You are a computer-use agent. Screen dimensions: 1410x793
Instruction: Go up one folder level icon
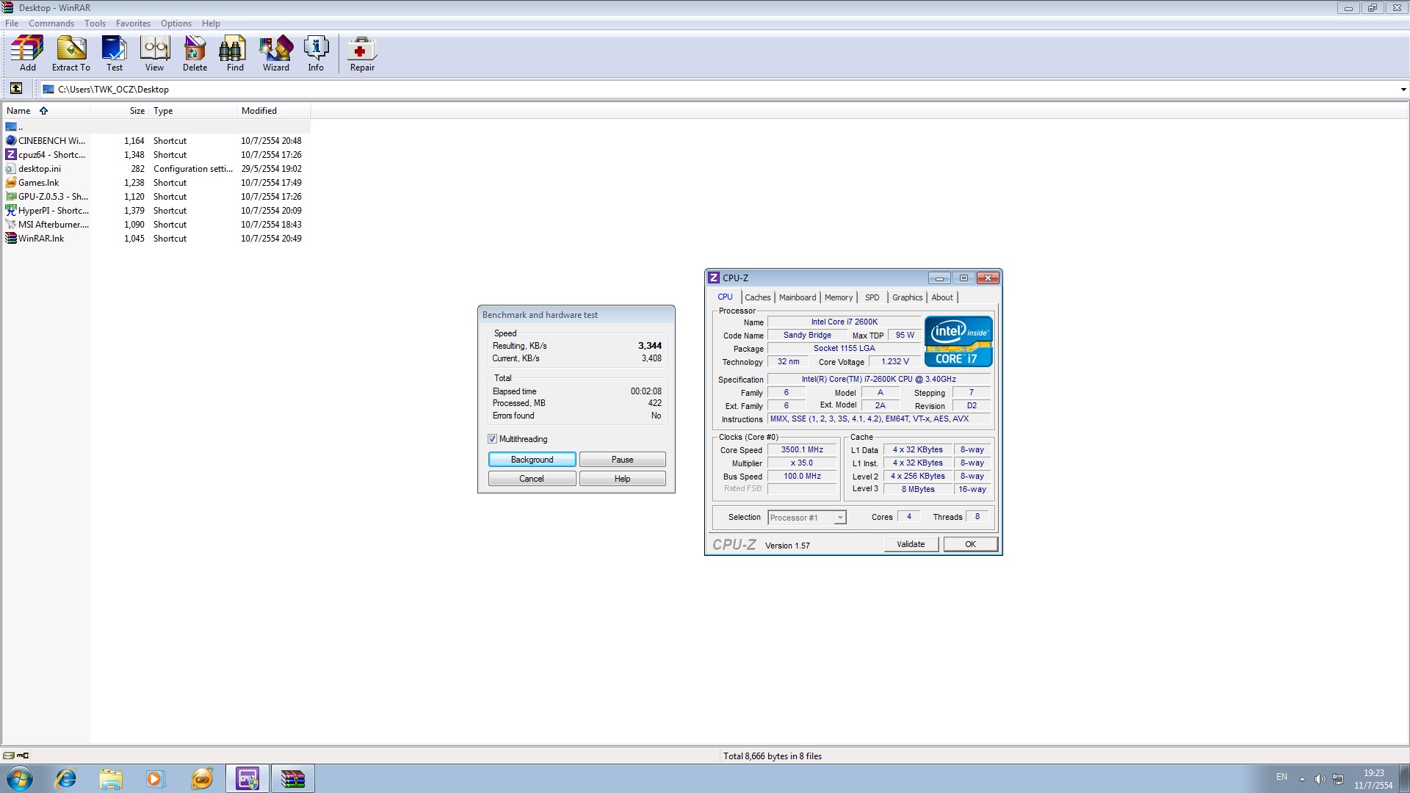point(16,89)
